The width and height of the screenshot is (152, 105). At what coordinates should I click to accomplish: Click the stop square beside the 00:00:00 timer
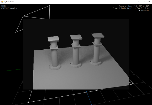(x=139, y=10)
